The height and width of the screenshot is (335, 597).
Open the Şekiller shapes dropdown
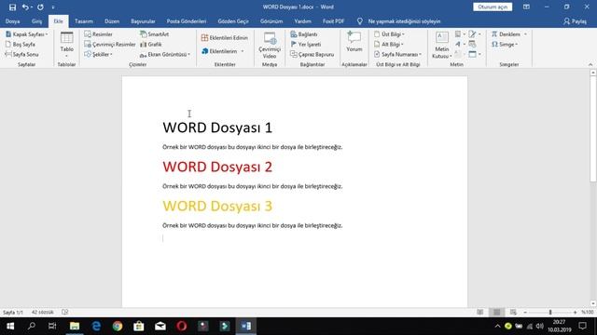pyautogui.click(x=98, y=54)
